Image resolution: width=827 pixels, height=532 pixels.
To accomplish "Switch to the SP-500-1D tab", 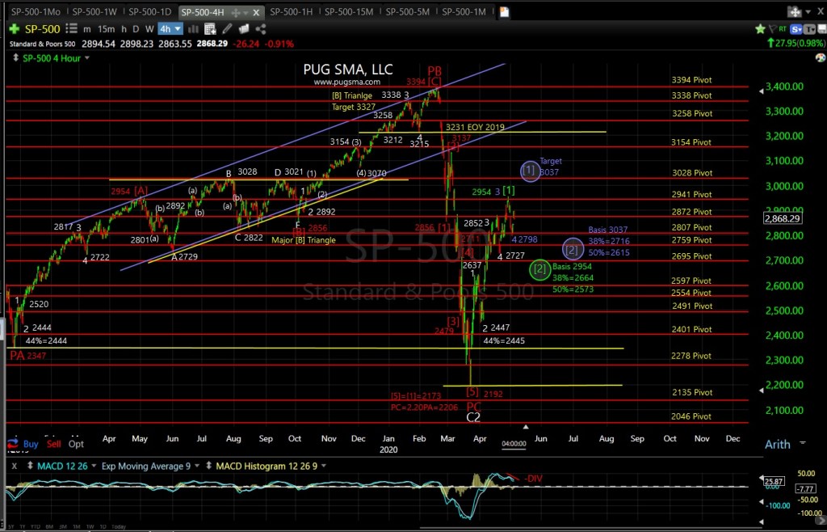I will coord(149,11).
